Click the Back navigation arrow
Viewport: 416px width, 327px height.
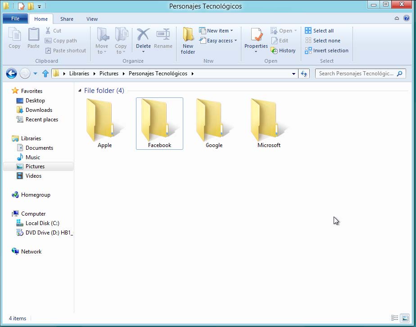point(12,74)
